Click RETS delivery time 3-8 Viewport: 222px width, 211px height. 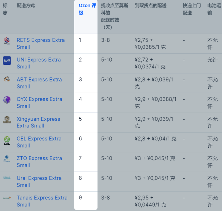tap(105, 40)
